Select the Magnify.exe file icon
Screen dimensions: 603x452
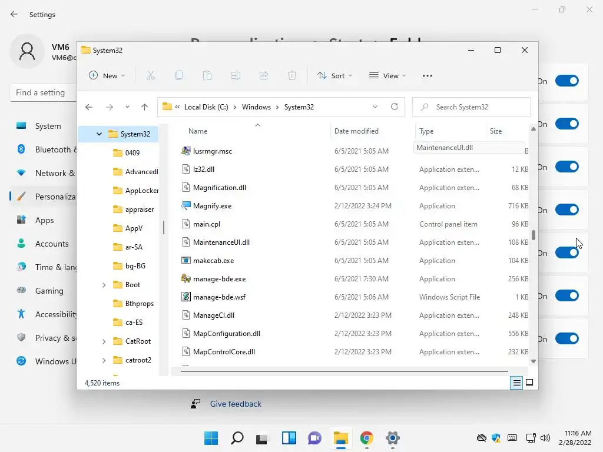pyautogui.click(x=185, y=205)
